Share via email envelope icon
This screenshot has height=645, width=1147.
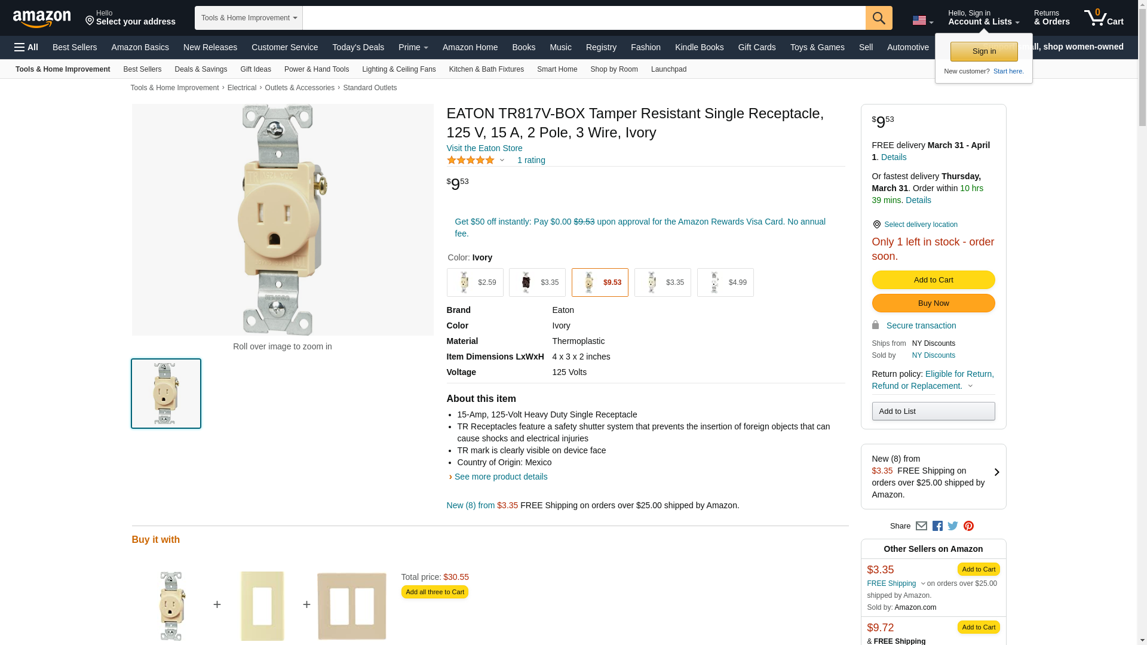pos(921,526)
